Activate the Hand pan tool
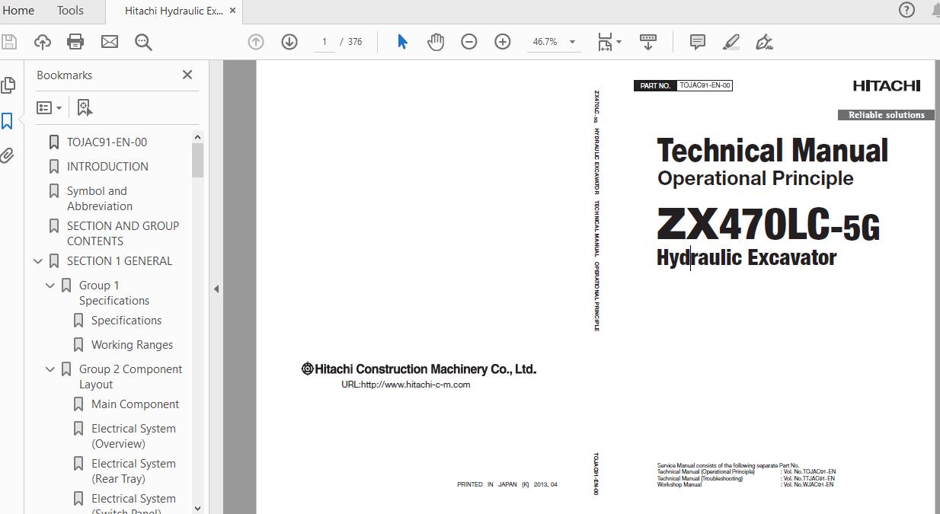This screenshot has height=514, width=940. (x=436, y=42)
